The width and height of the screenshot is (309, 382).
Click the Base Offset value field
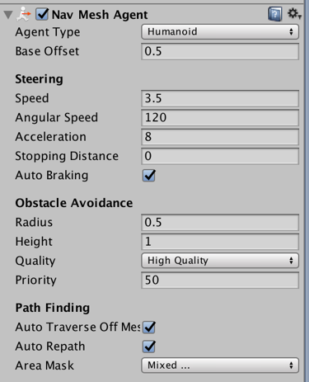(220, 51)
